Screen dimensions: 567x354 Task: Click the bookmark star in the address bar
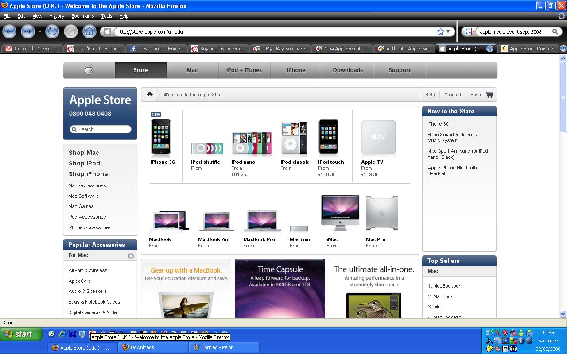pyautogui.click(x=440, y=31)
